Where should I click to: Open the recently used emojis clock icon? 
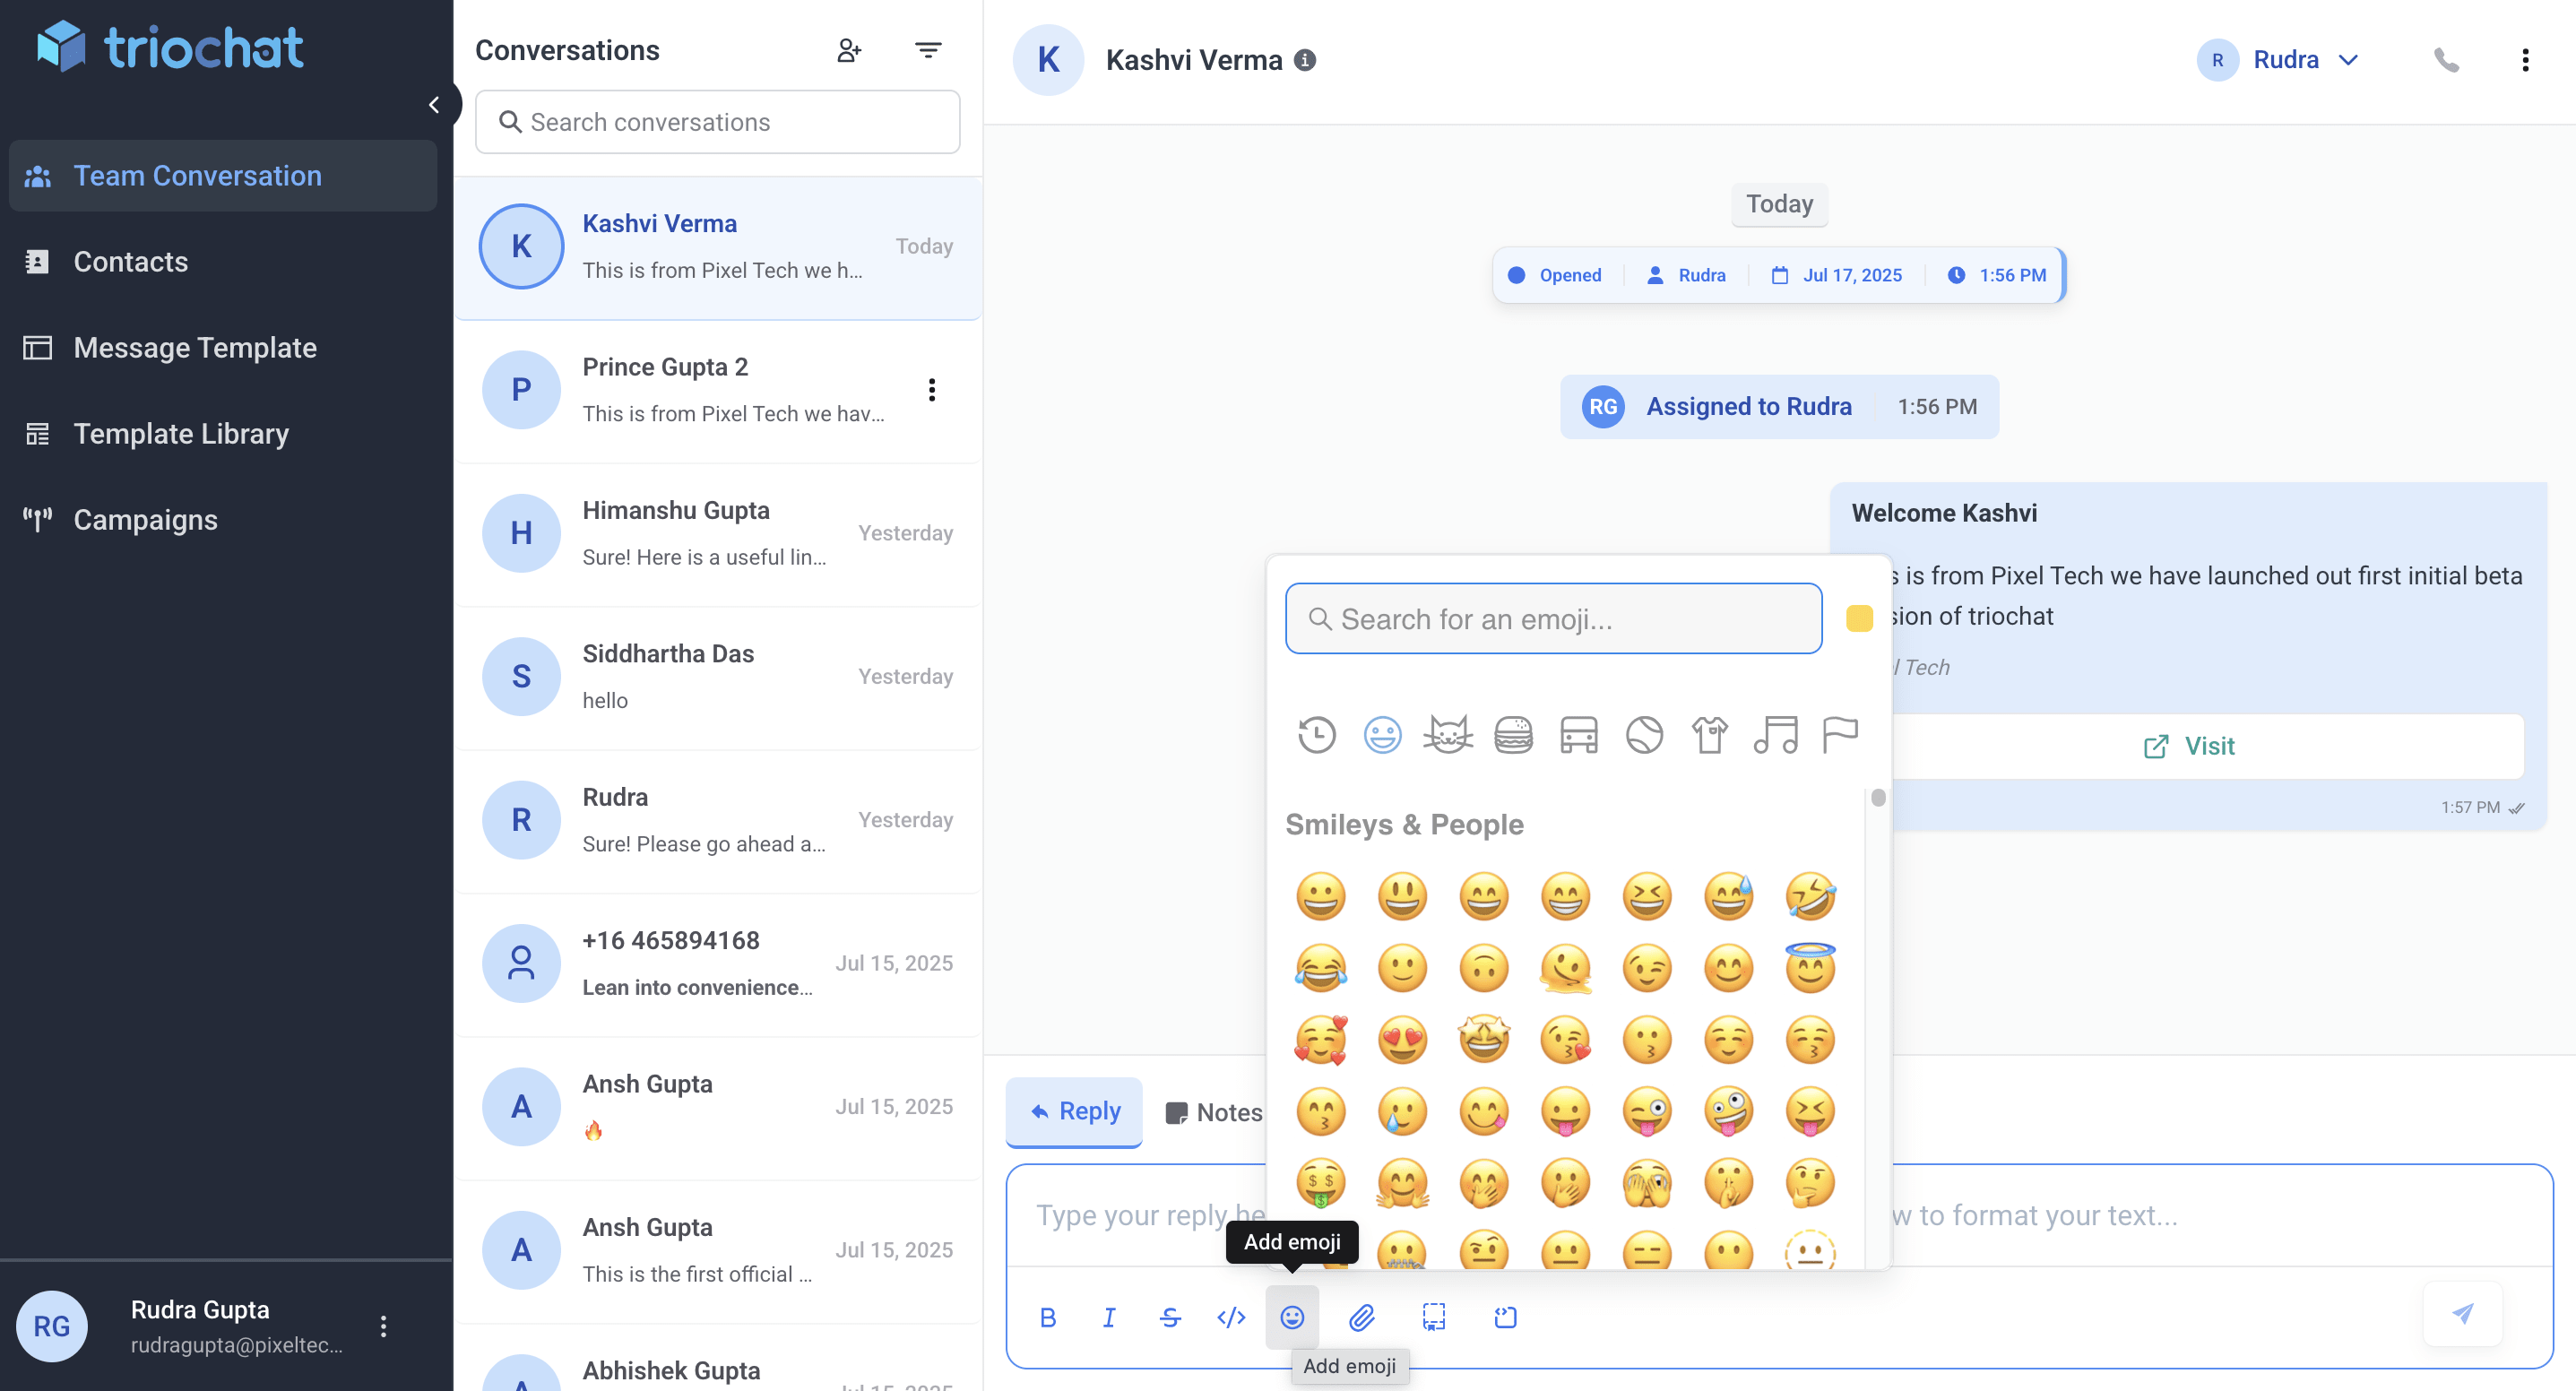pyautogui.click(x=1317, y=735)
